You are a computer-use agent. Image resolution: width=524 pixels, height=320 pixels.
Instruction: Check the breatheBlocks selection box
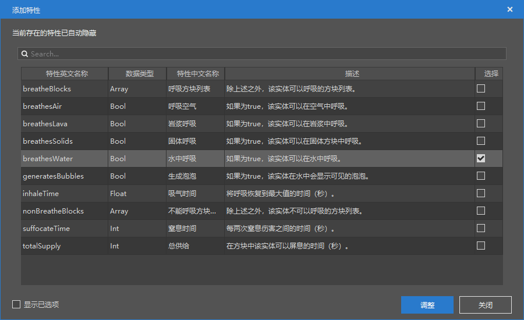tap(480, 88)
